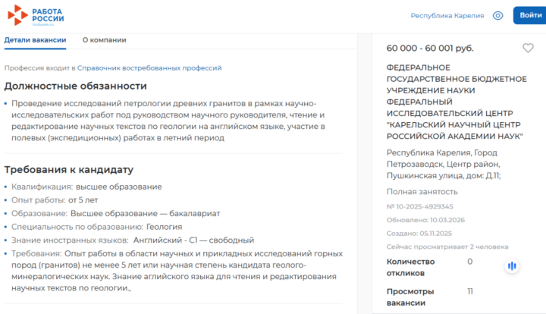This screenshot has width=546, height=314.
Task: Click the salary 60 000 - 60 001 руб.
Action: coord(430,49)
